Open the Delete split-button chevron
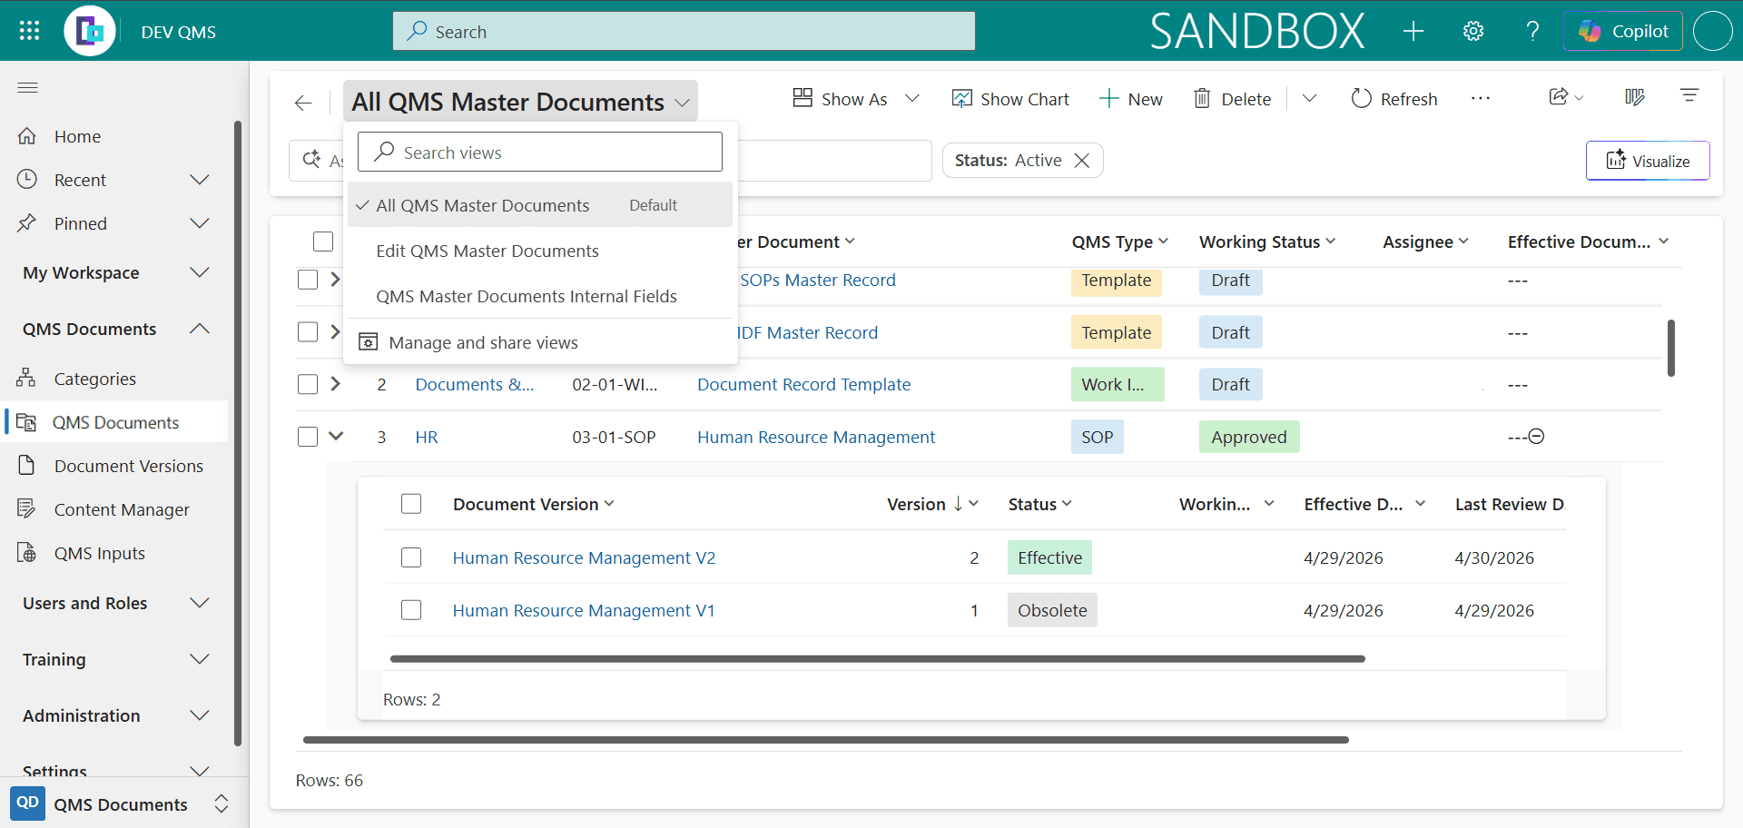The image size is (1743, 828). pyautogui.click(x=1309, y=98)
